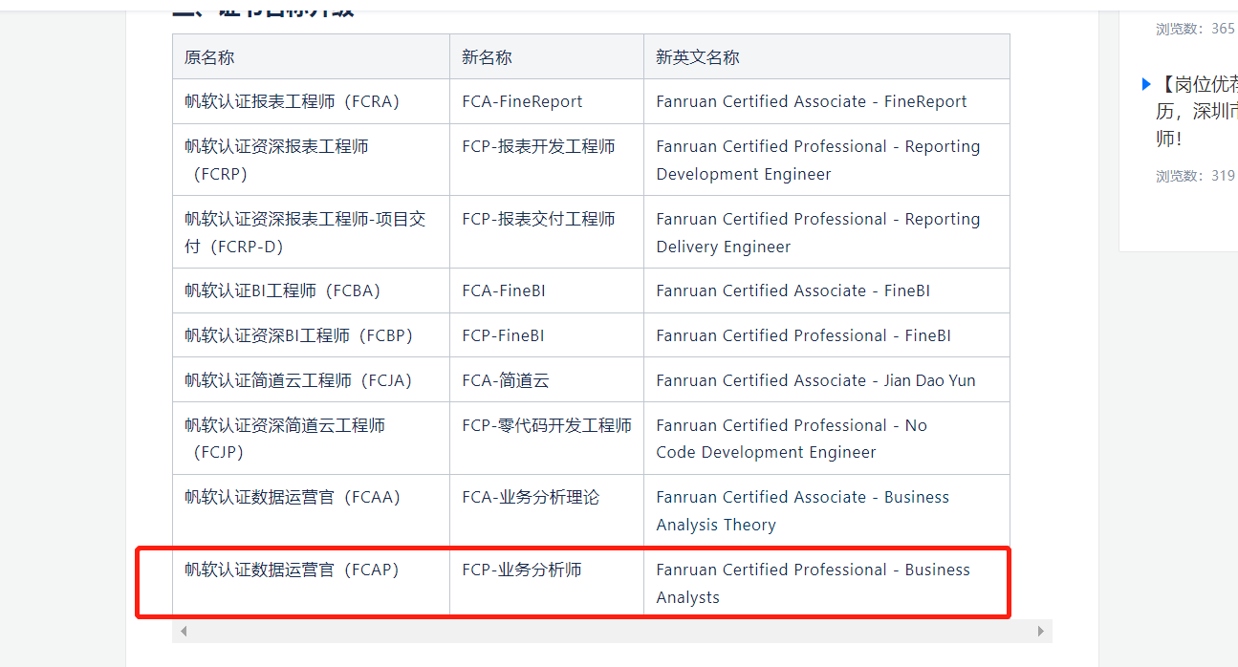This screenshot has height=667, width=1238.
Task: Select the Reporting Development Engineer English name
Action: [x=827, y=160]
